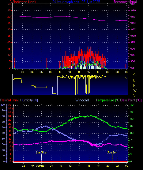Click humidity axis value 100
This screenshot has width=143, height=170.
coord(3,105)
